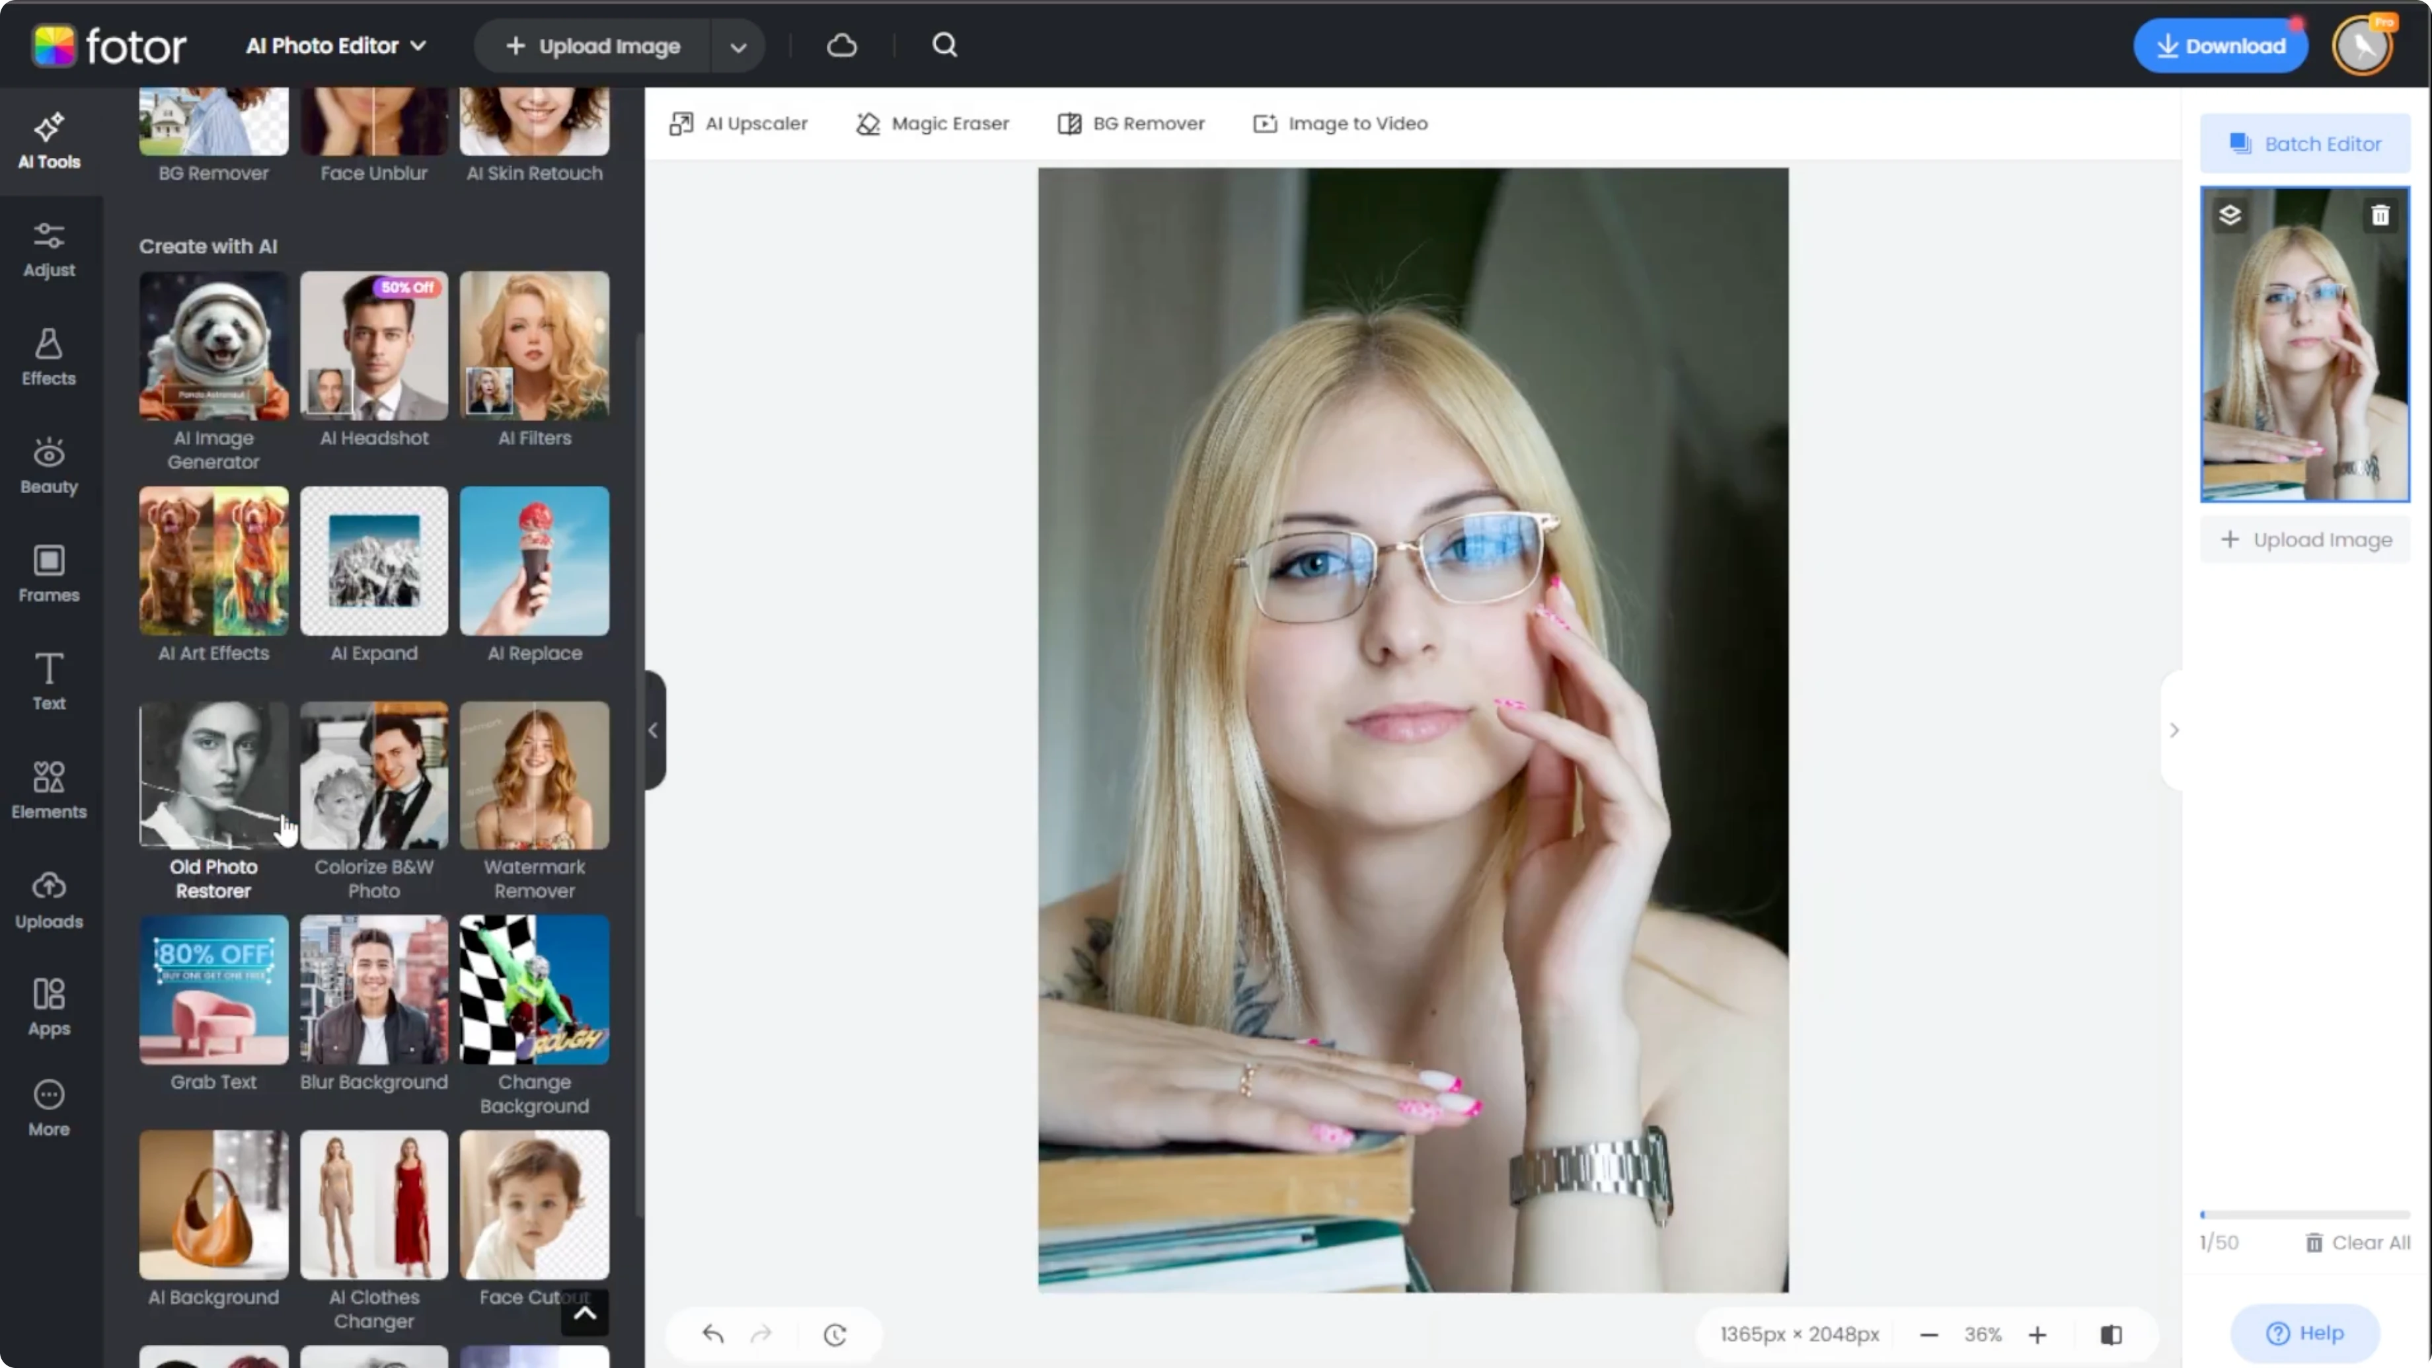Open the Old Photo Restorer tool
Viewport: 2432px width, 1368px height.
213,802
